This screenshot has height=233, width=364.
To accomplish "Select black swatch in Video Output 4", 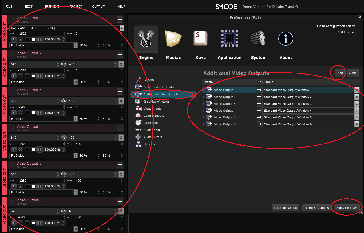I will pos(27,150).
